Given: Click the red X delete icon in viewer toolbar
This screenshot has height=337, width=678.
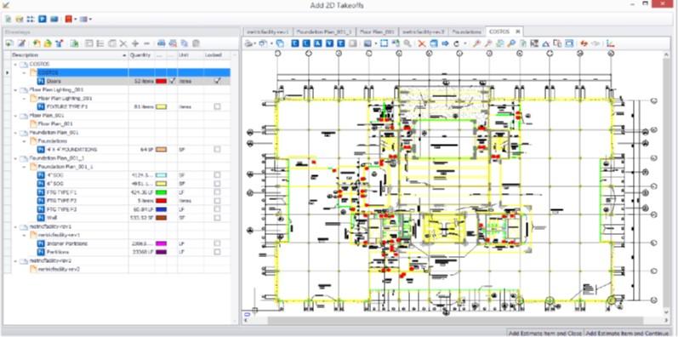Looking at the screenshot, I should pos(422,43).
